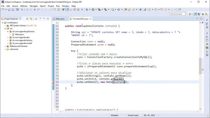Close the ContatoDAO.java editor tab
This screenshot has height=118, width=210.
pos(91,19)
